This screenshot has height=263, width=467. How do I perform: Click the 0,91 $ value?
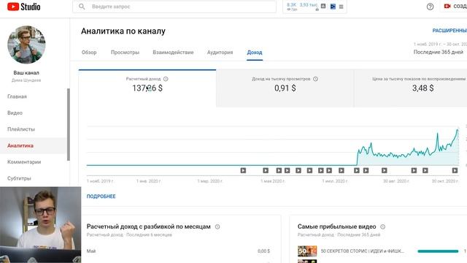pyautogui.click(x=285, y=88)
